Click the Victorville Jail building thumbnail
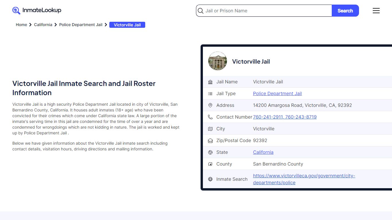392x220 pixels. (x=218, y=61)
